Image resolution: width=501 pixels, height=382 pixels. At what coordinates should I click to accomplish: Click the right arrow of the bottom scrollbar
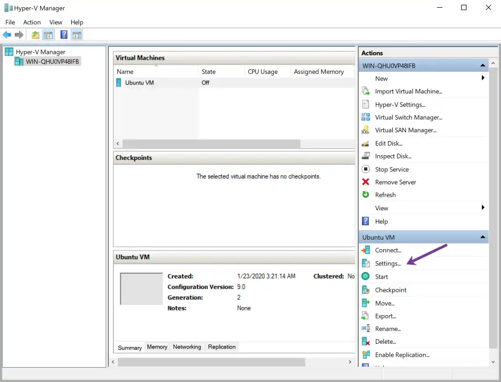pyautogui.click(x=350, y=362)
